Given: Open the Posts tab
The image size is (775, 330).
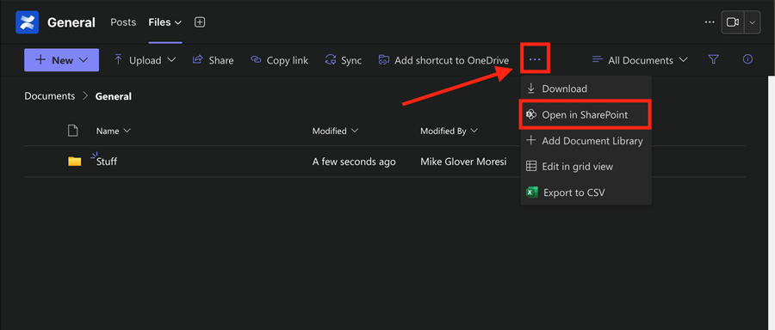Looking at the screenshot, I should (x=123, y=22).
